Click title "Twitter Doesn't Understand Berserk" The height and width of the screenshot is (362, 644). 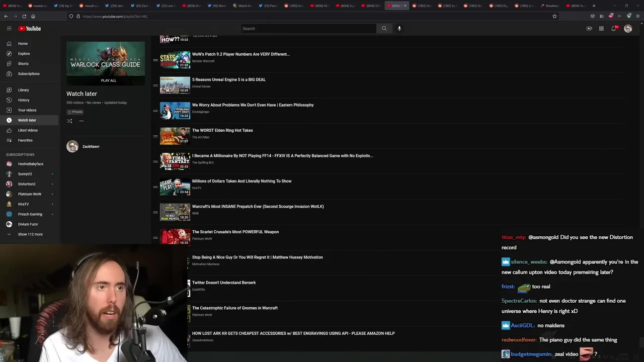click(x=224, y=283)
